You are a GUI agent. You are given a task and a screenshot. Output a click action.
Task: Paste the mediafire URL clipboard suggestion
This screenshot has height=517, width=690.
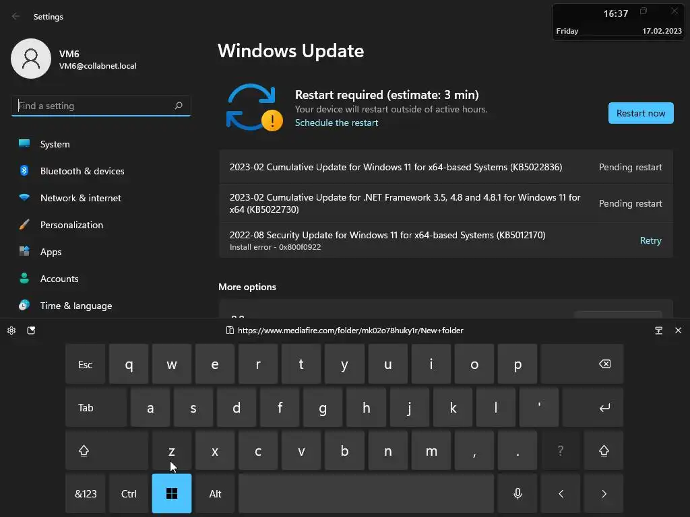(344, 331)
